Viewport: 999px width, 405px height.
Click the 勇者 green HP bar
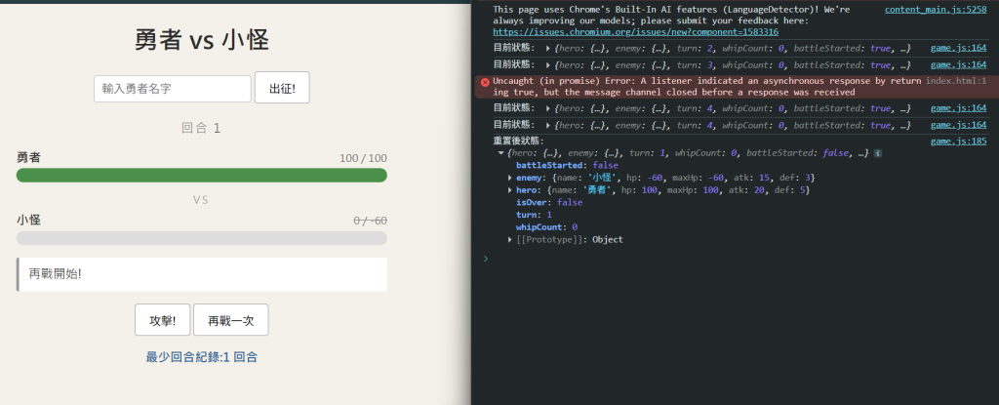coord(201,176)
